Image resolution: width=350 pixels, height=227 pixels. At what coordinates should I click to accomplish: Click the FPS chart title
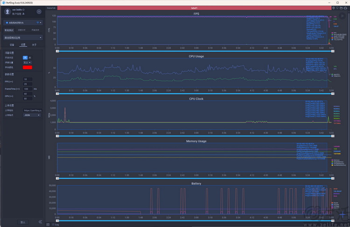[x=196, y=14]
